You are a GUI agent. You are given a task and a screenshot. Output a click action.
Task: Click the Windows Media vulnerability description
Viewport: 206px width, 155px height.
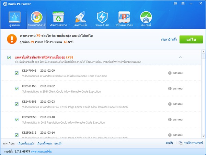coord(65,76)
